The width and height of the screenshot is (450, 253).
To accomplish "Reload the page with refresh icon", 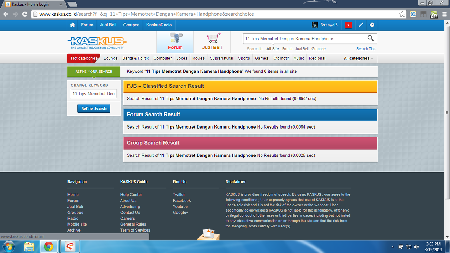I will pyautogui.click(x=25, y=14).
